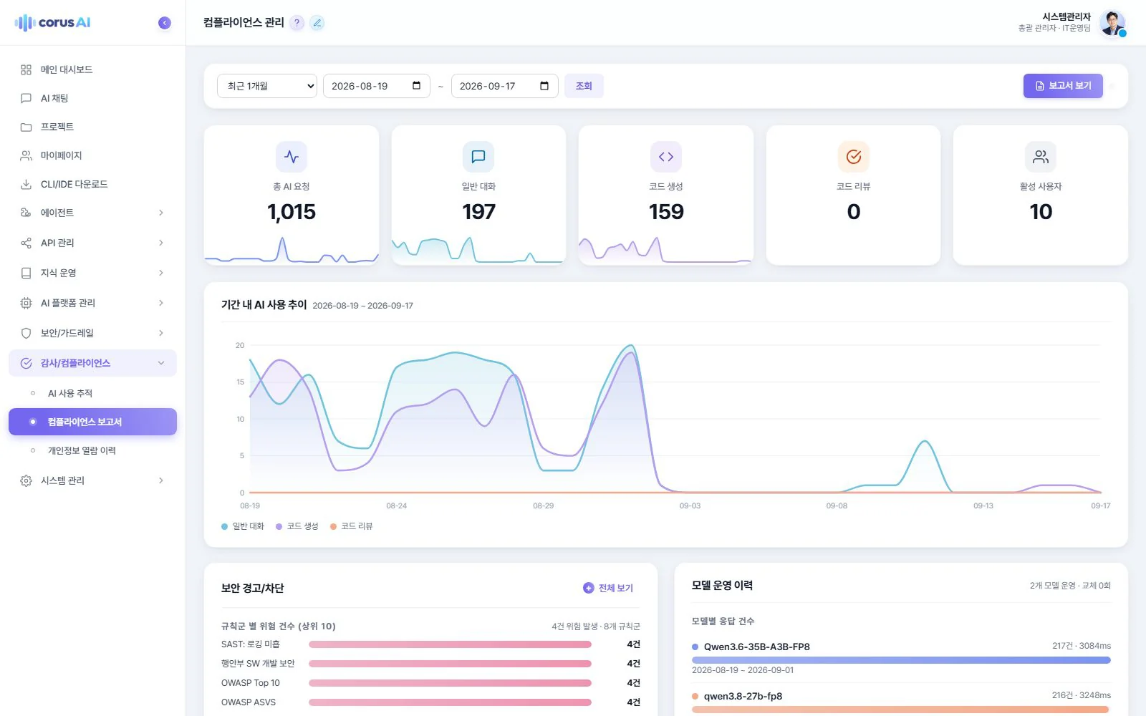Viewport: 1146px width, 716px height.
Task: Click the qwen3.8-27b-fp8 model name
Action: [743, 696]
